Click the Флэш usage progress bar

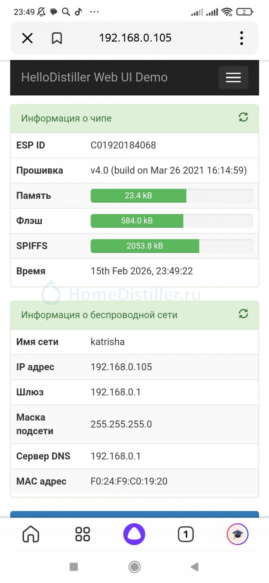point(171,221)
